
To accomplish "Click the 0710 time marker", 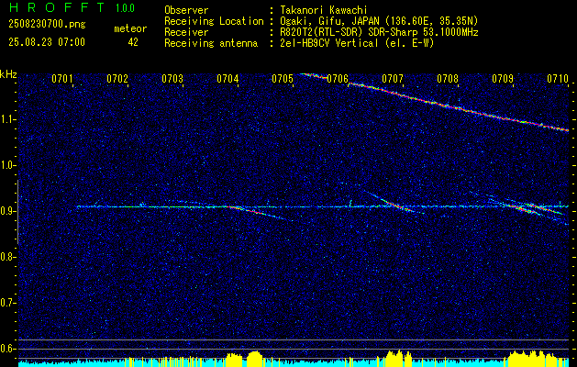I will [558, 78].
